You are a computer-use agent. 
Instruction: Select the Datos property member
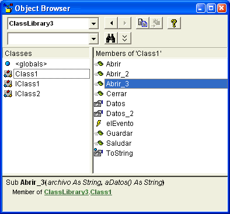click(116, 104)
